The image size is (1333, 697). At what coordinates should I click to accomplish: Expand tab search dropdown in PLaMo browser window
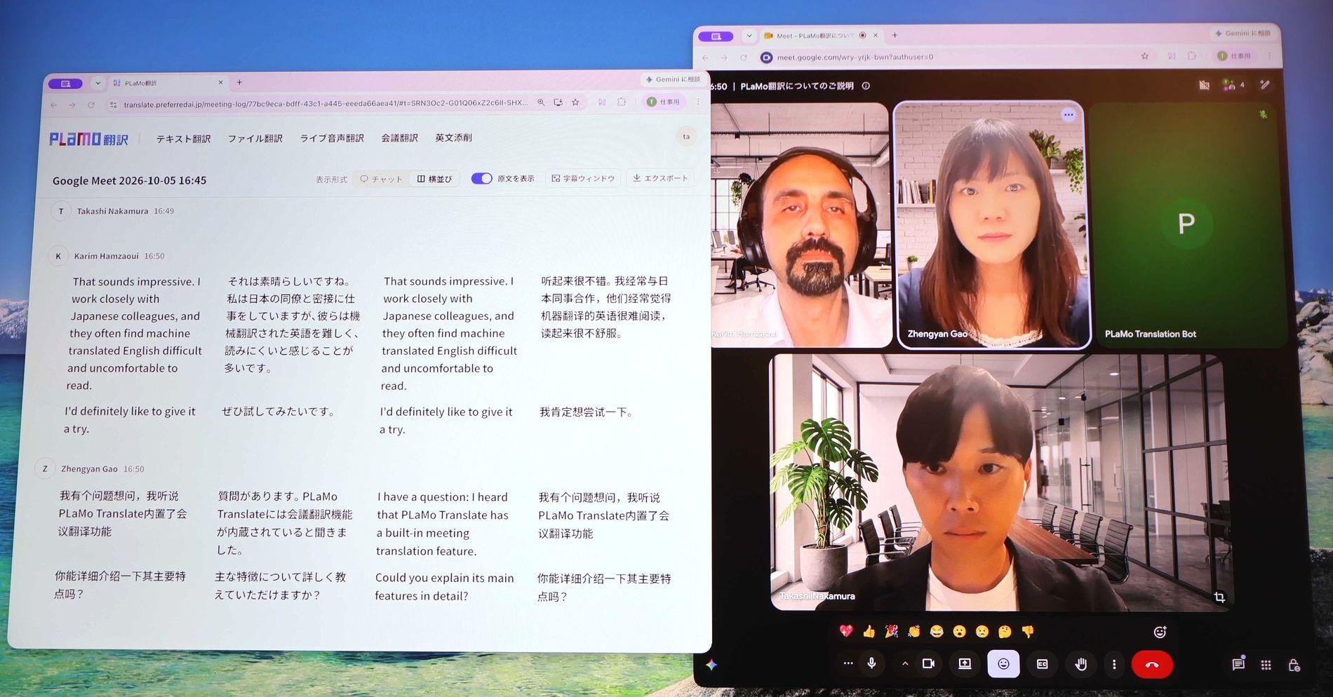click(x=98, y=83)
